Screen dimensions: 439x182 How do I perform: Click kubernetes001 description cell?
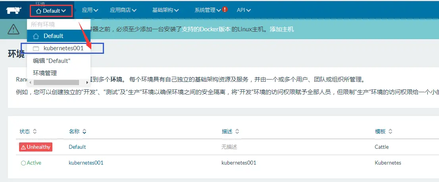(239, 163)
